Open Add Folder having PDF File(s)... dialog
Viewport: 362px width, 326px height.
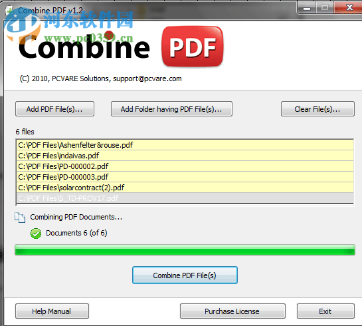pyautogui.click(x=171, y=109)
